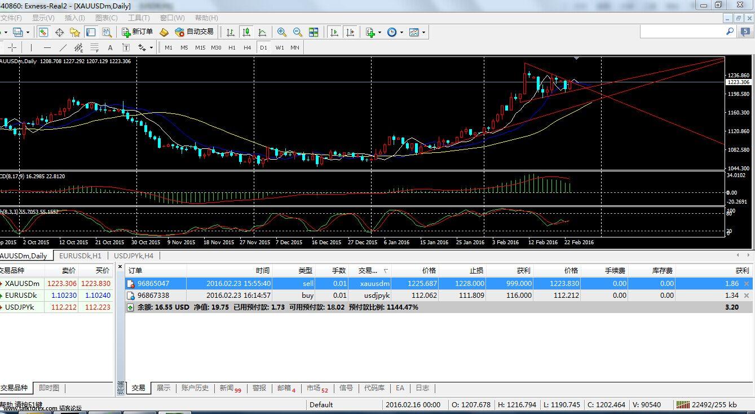Open the 工具(T) menu
Image resolution: width=755 pixels, height=414 pixels.
(139, 18)
